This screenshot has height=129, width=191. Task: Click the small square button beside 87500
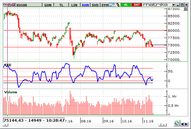point(185,9)
